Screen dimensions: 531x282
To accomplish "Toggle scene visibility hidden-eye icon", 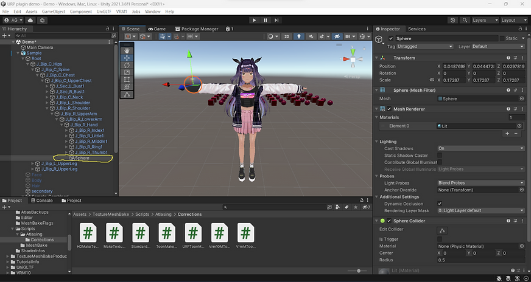I will coord(337,36).
